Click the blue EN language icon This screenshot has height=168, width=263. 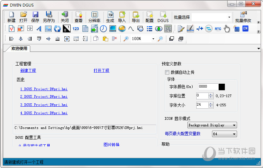[x=245, y=29]
